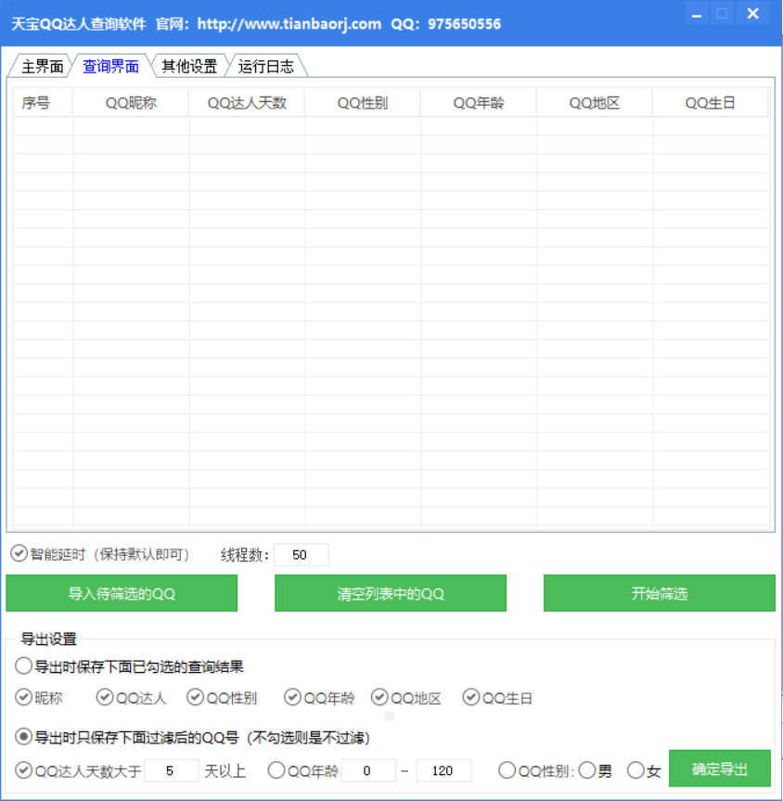This screenshot has height=801, width=783.
Task: 点击开始筛选按钮
Action: pyautogui.click(x=659, y=593)
